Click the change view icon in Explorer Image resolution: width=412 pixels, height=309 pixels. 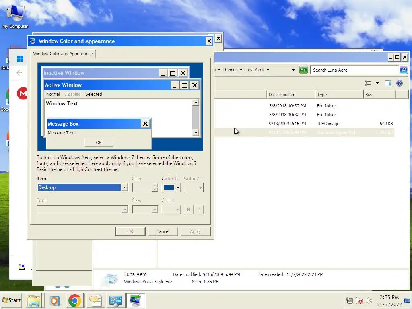click(368, 83)
